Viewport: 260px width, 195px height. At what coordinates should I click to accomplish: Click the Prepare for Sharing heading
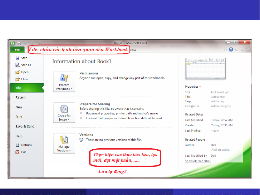(95, 104)
